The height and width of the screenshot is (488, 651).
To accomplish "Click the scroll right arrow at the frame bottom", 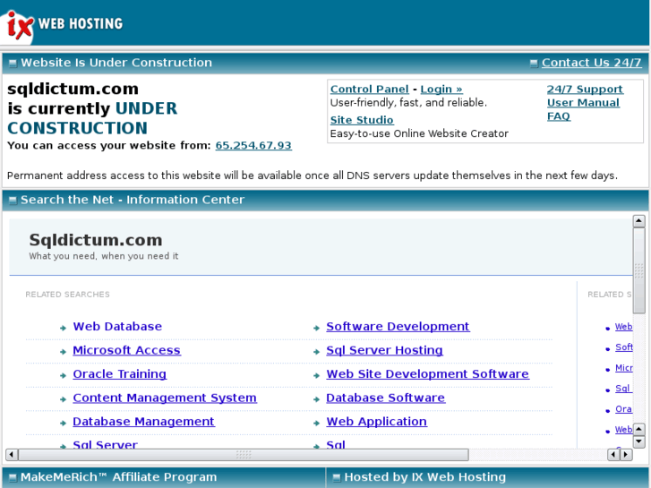I will [x=626, y=454].
